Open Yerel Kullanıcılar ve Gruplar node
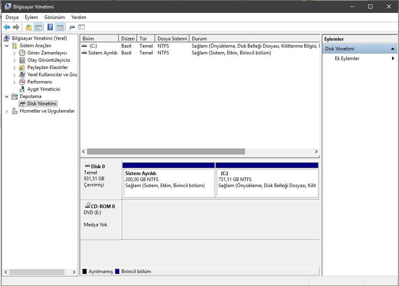This screenshot has height=286, width=399. coord(52,75)
